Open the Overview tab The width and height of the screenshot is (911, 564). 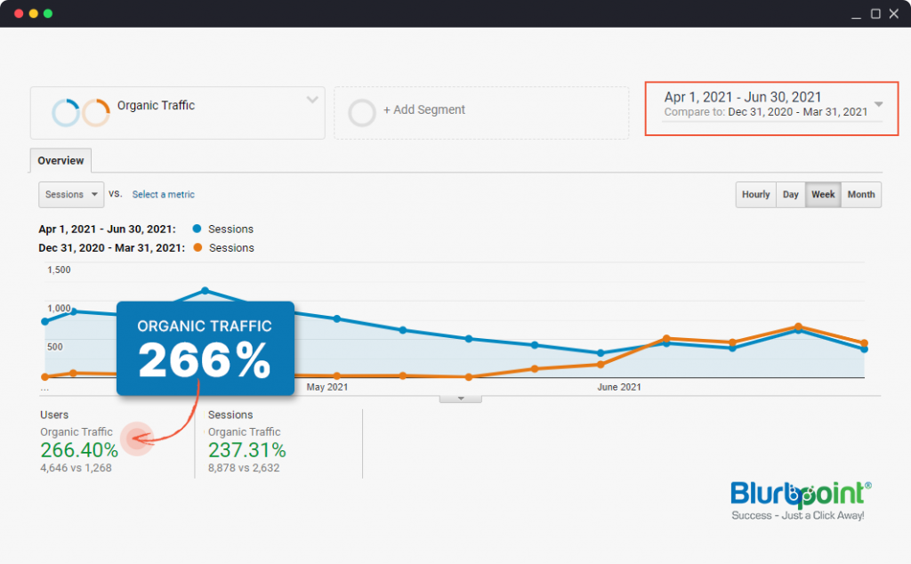60,161
